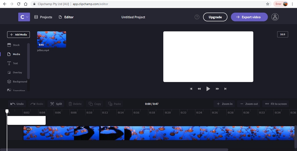The height and width of the screenshot is (151, 297).
Task: Mute the jellies clip audio on timeline
Action: click(28, 129)
